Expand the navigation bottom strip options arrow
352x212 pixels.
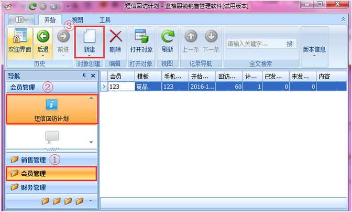tap(91, 201)
